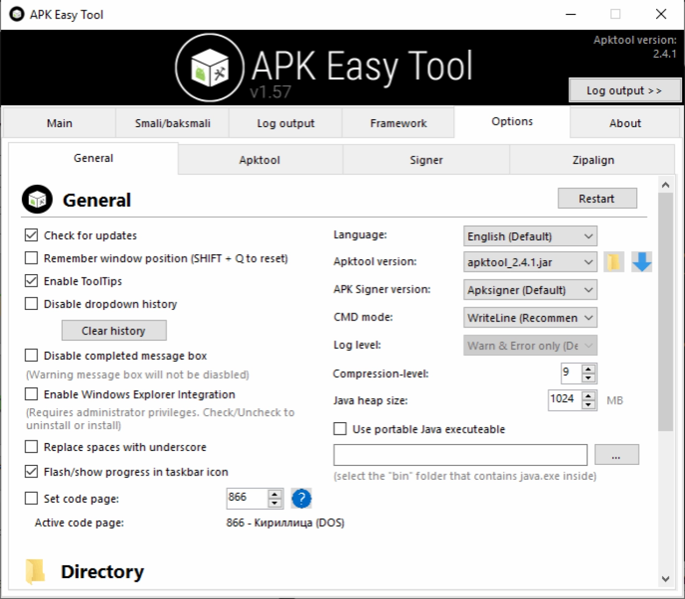Open the Framework tab
Image resolution: width=685 pixels, height=599 pixels.
click(398, 123)
